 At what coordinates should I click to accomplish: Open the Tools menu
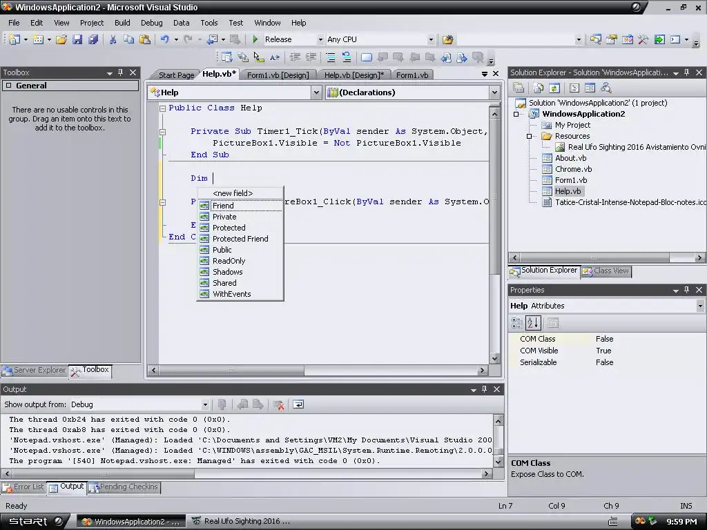209,23
